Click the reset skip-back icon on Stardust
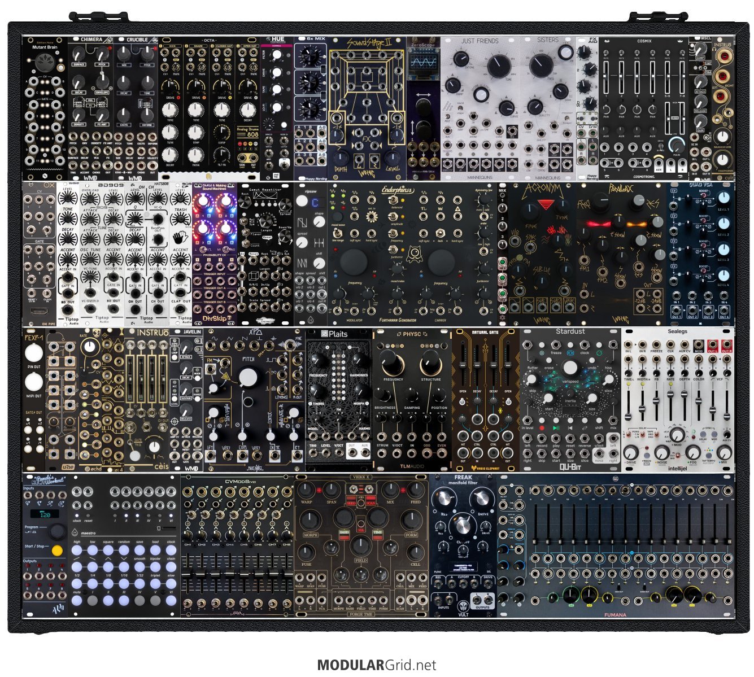 pyautogui.click(x=570, y=428)
